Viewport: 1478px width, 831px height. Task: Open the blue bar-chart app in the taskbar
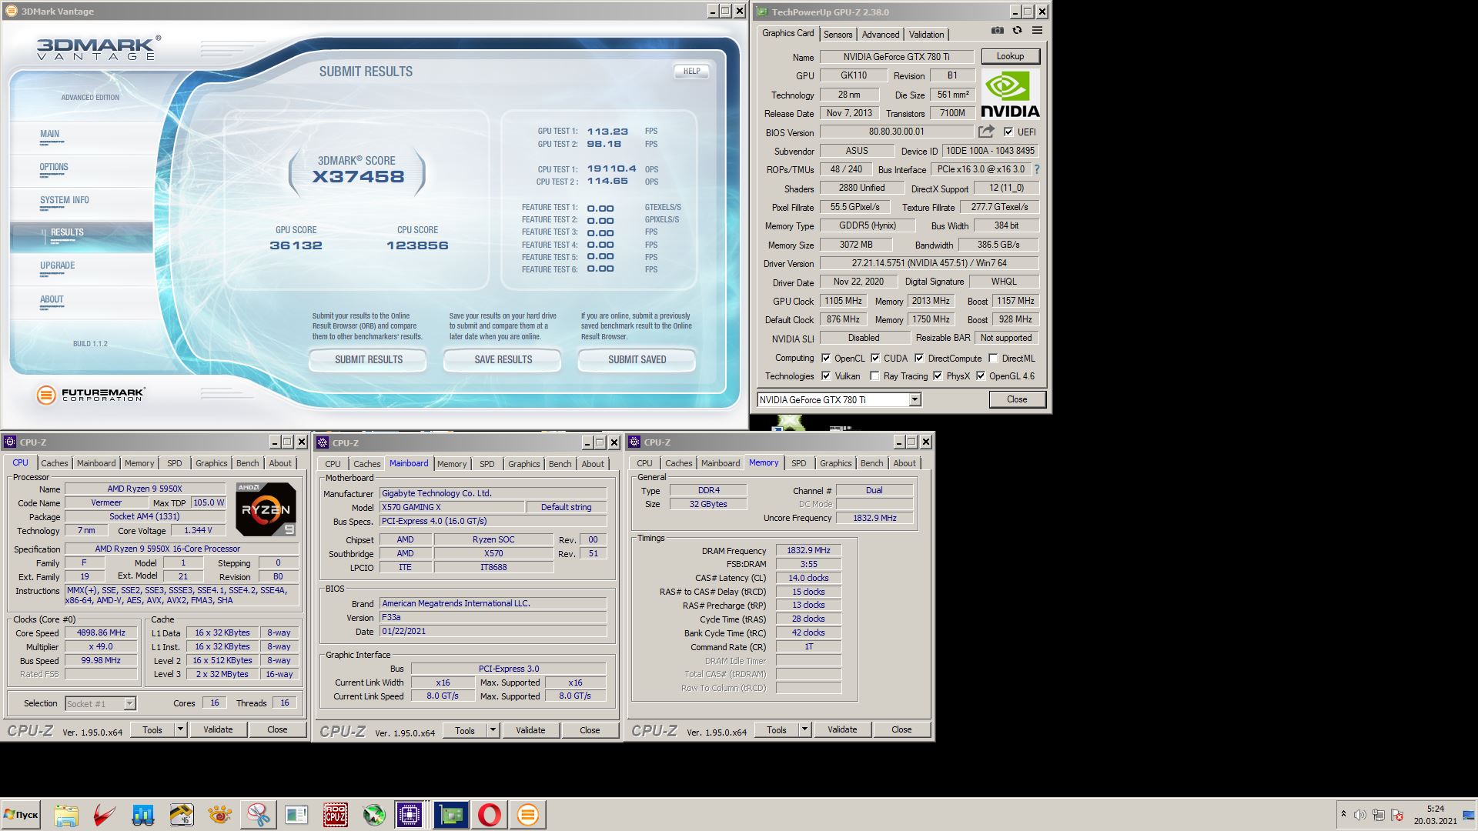[x=143, y=815]
